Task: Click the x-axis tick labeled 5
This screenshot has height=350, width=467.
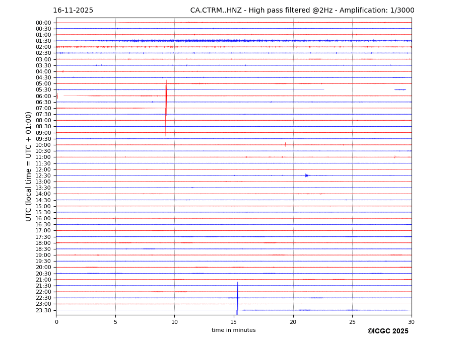Action: pyautogui.click(x=115, y=322)
